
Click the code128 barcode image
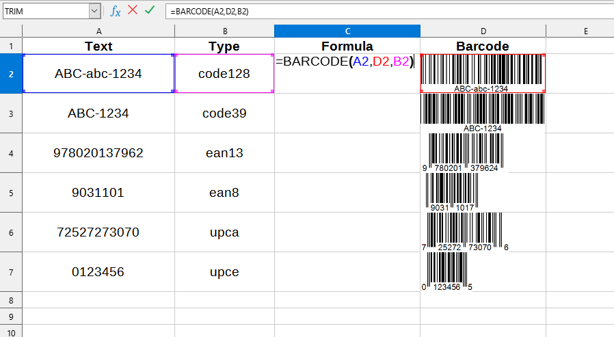[x=482, y=72]
